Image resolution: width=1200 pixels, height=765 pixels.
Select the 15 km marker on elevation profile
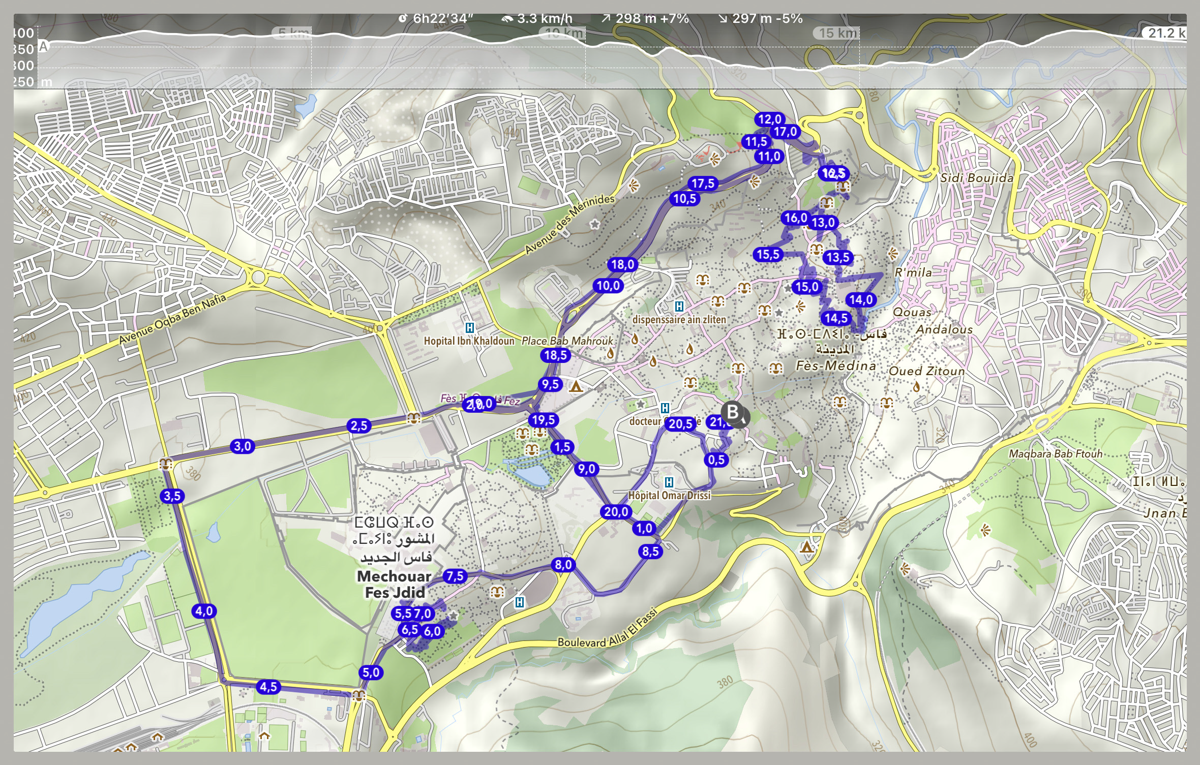point(837,34)
